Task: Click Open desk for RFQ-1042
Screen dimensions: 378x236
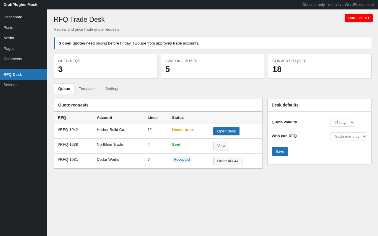Action: pos(226,131)
